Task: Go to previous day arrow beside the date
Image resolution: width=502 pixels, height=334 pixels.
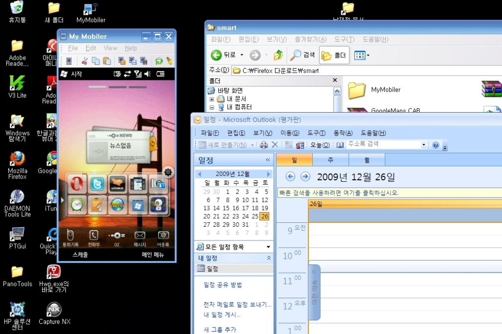Action: [x=290, y=176]
